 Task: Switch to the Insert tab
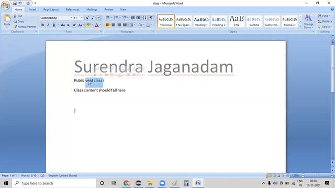[x=32, y=9]
